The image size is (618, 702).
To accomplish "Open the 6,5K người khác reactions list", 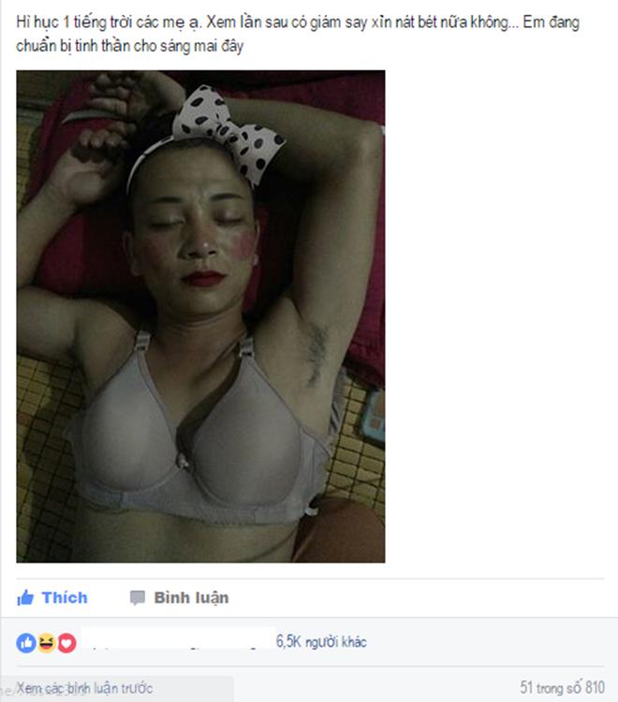I will [x=321, y=641].
